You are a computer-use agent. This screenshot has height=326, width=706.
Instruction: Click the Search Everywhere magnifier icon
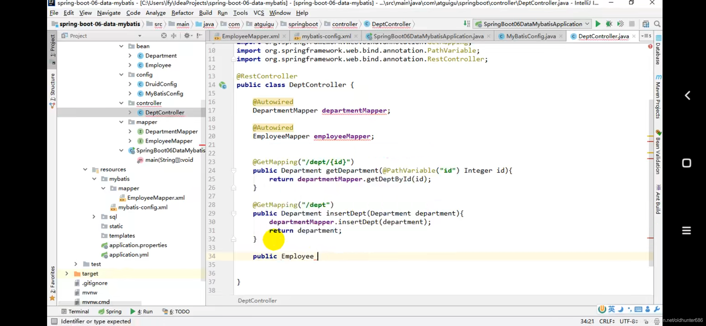point(657,24)
